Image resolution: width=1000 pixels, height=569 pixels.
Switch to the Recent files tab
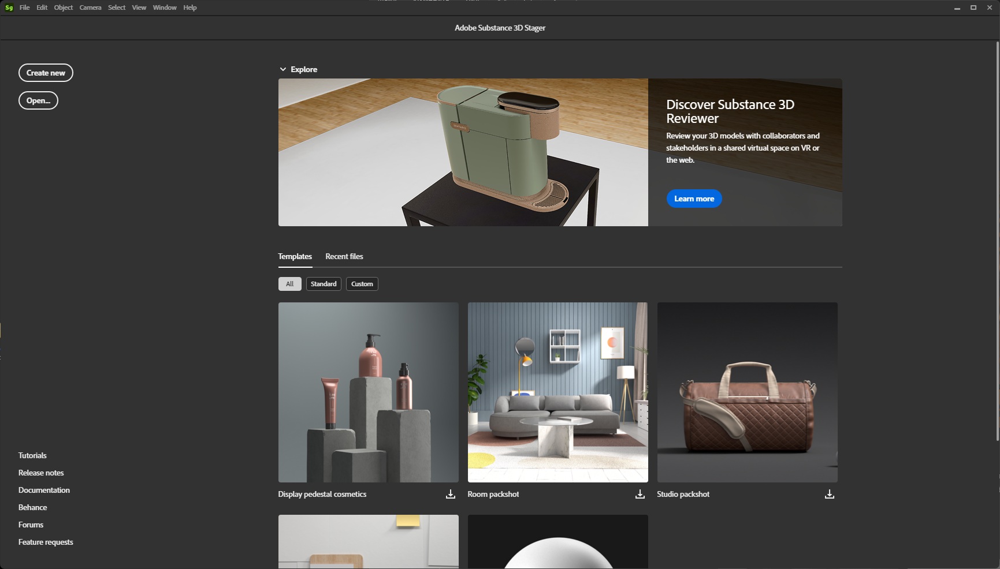click(x=344, y=256)
